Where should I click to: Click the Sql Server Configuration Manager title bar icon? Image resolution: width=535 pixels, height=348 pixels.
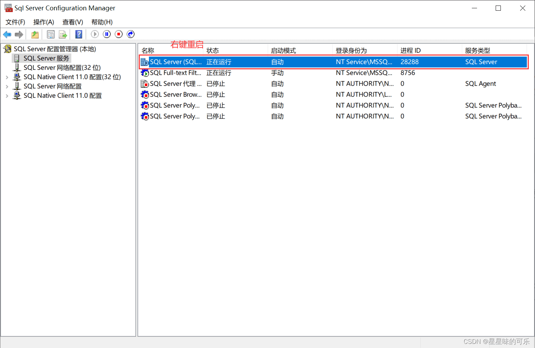pos(8,8)
